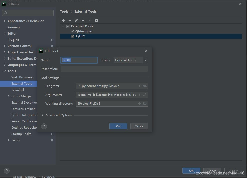This screenshot has height=178, width=247.
Task: Select Features Trainer settings
Action: [23, 109]
